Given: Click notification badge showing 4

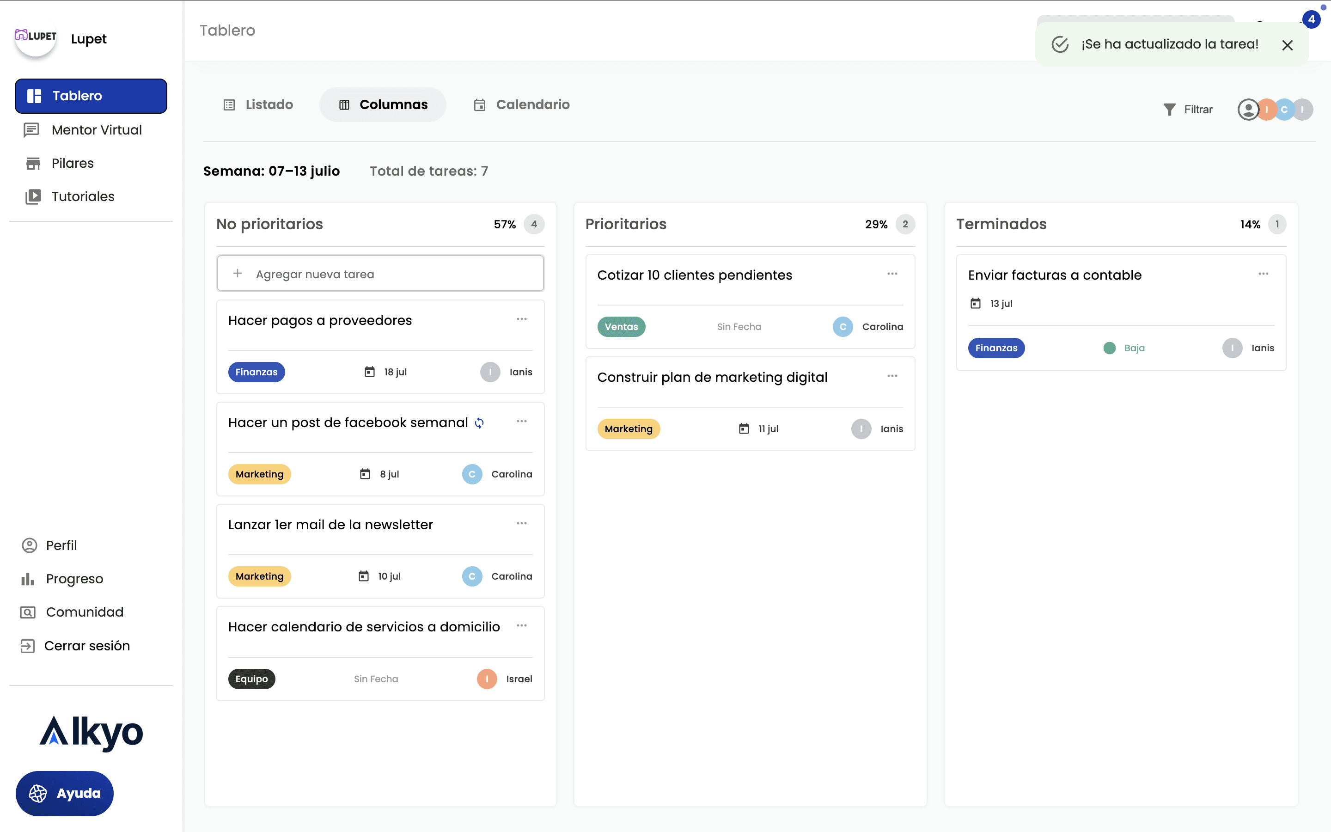Looking at the screenshot, I should [1311, 19].
